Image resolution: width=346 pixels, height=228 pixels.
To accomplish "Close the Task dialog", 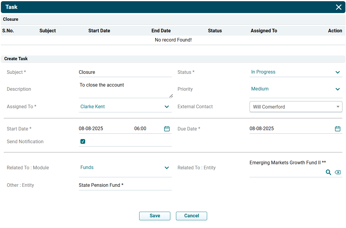I will 339,7.
